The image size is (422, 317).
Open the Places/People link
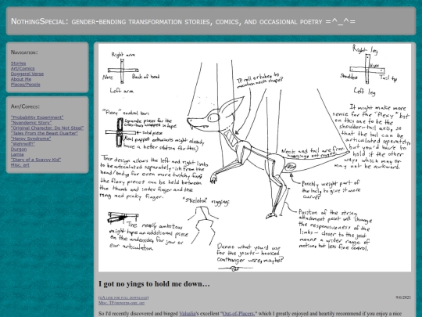[x=25, y=85]
